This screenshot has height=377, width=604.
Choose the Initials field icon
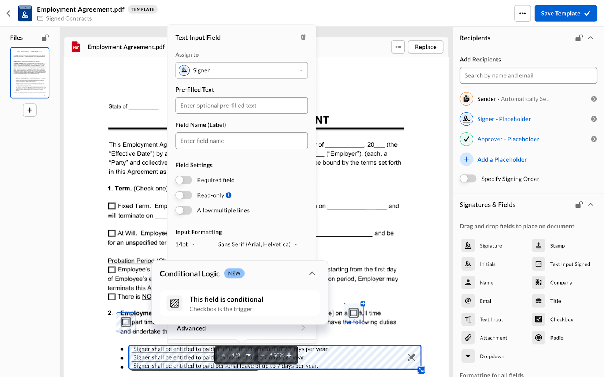pos(468,264)
